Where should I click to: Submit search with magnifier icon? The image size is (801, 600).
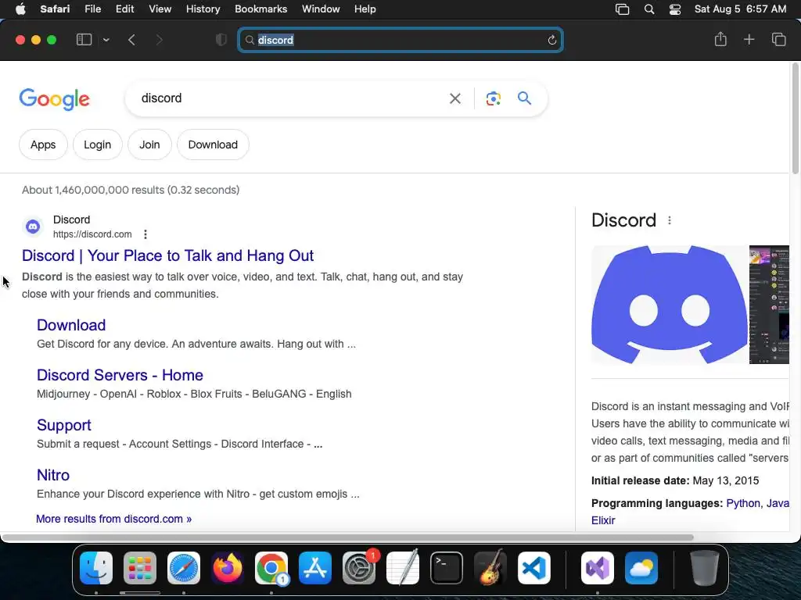pos(524,98)
